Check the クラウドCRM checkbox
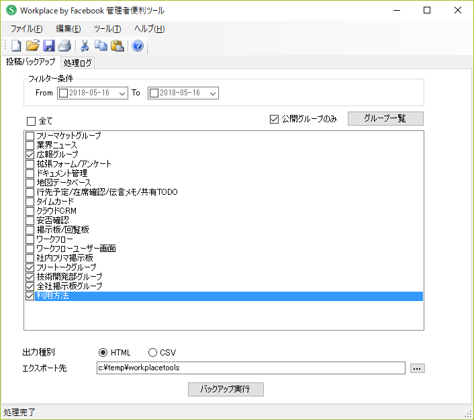This screenshot has width=474, height=420. [30, 211]
